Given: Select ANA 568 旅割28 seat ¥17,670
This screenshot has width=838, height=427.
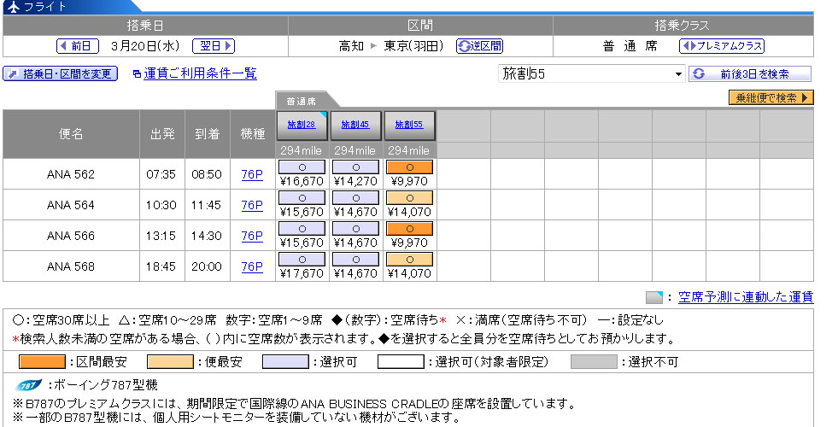Looking at the screenshot, I should pyautogui.click(x=302, y=260).
